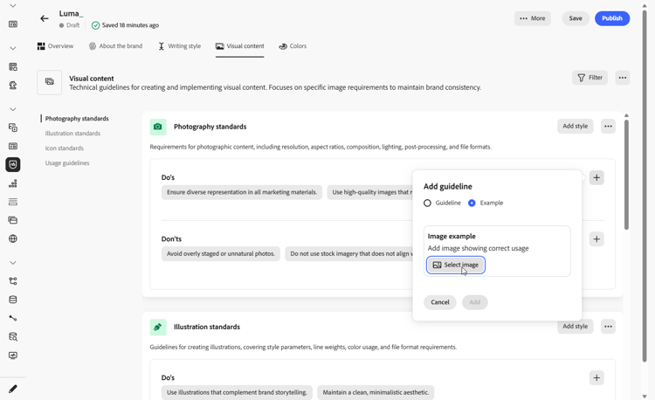This screenshot has width=655, height=400.
Task: Click the plus icon in Do's row
Action: (x=596, y=177)
